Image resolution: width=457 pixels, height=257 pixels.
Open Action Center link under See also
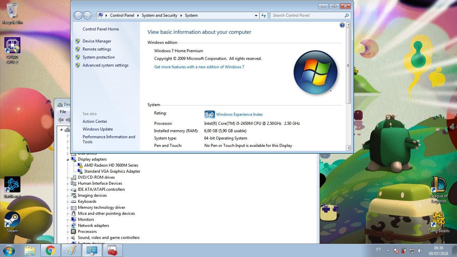(95, 121)
